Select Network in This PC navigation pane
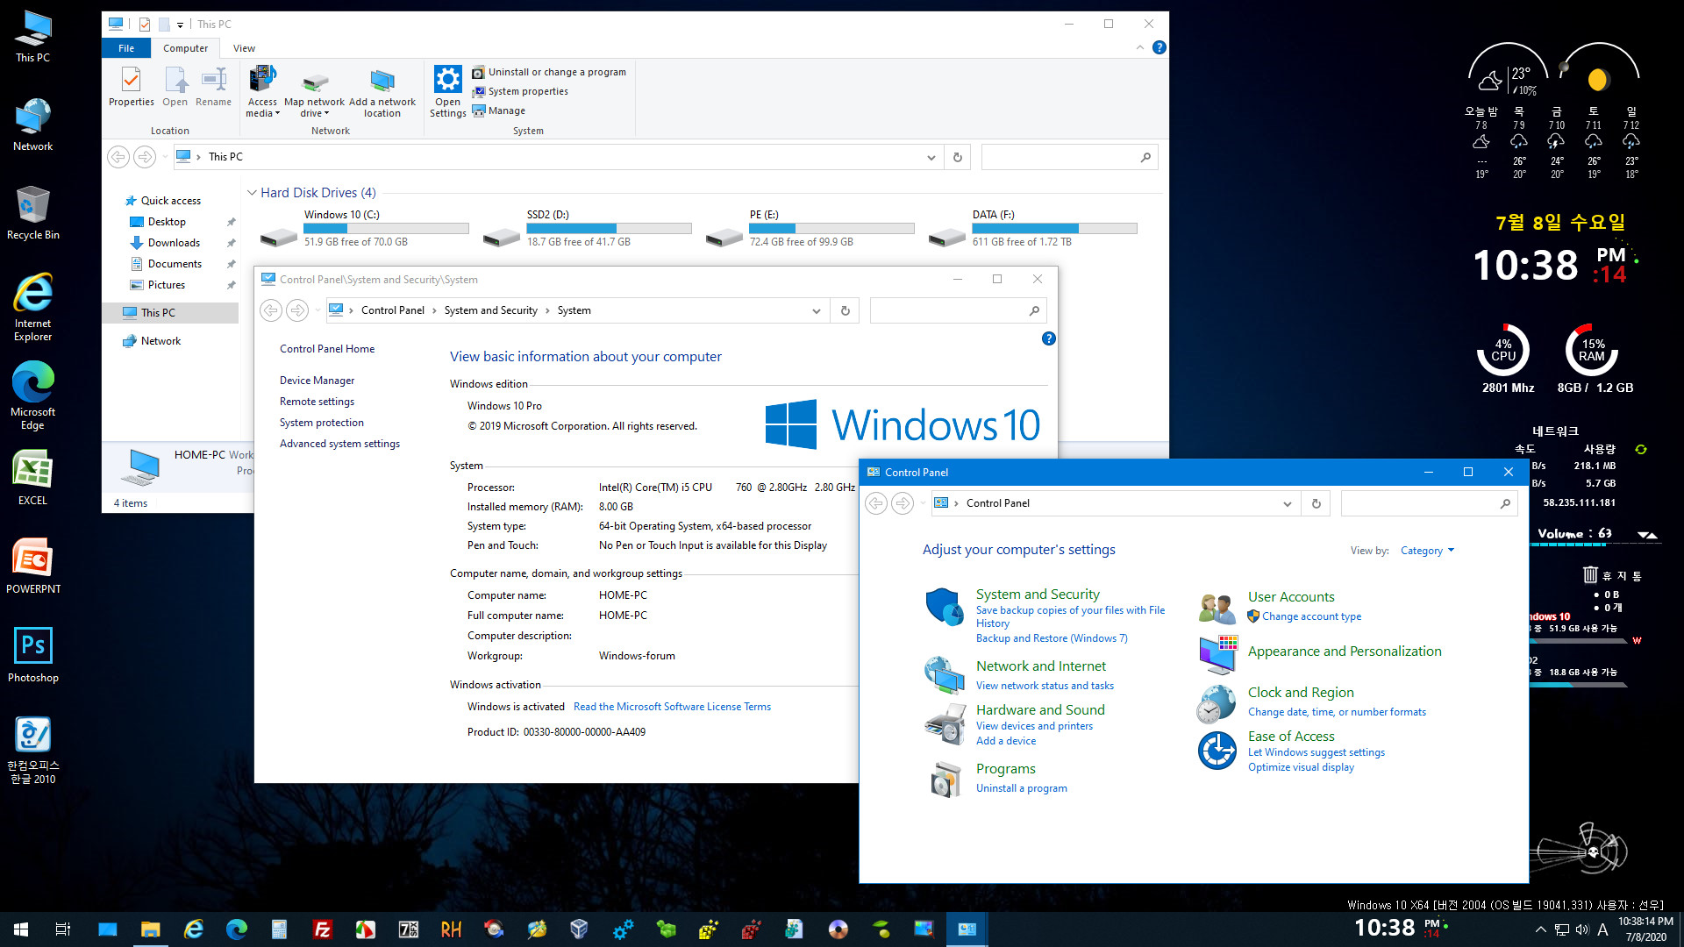The height and width of the screenshot is (947, 1684). tap(161, 341)
